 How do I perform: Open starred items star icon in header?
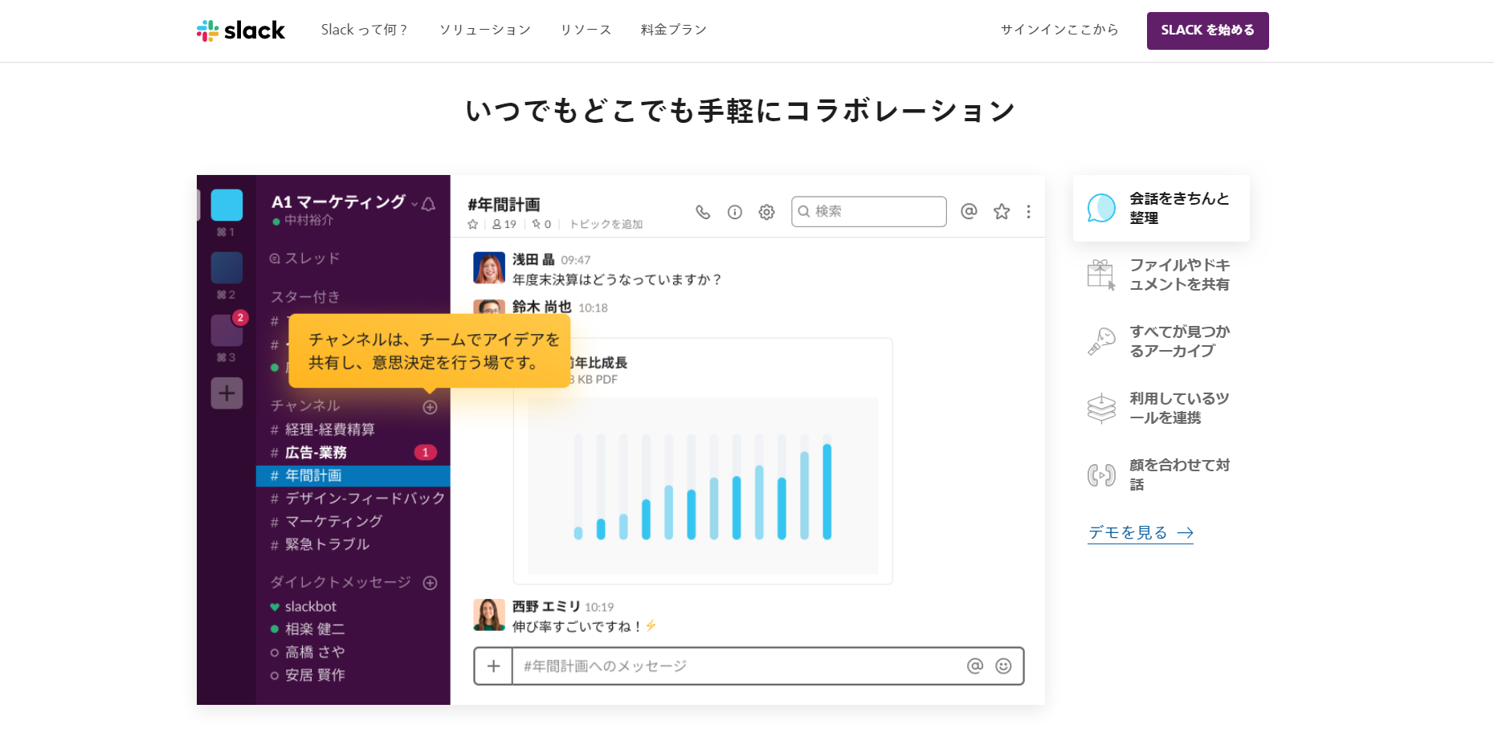(x=1001, y=211)
